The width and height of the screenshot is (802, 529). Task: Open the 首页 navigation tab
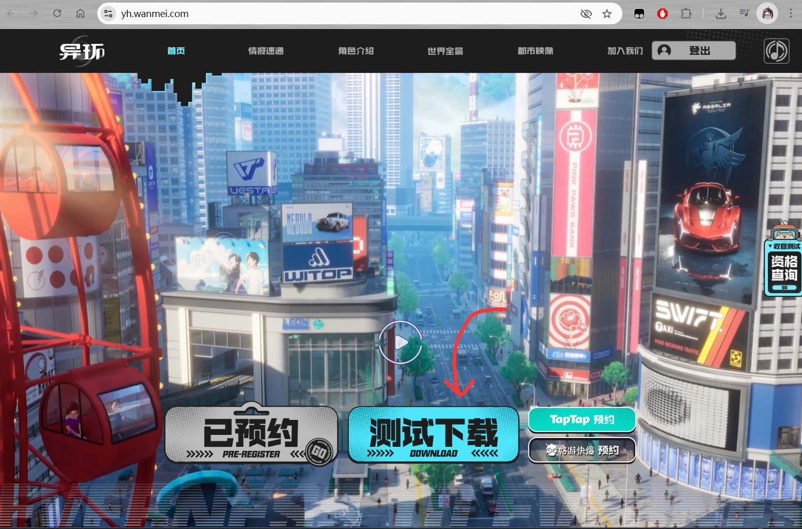tap(176, 51)
